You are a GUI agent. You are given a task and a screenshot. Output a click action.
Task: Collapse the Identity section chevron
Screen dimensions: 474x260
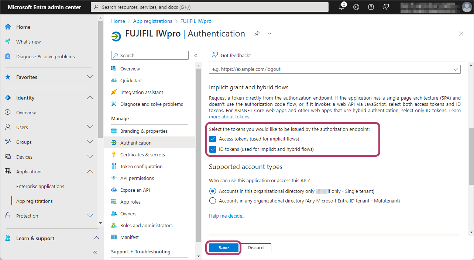(90, 98)
